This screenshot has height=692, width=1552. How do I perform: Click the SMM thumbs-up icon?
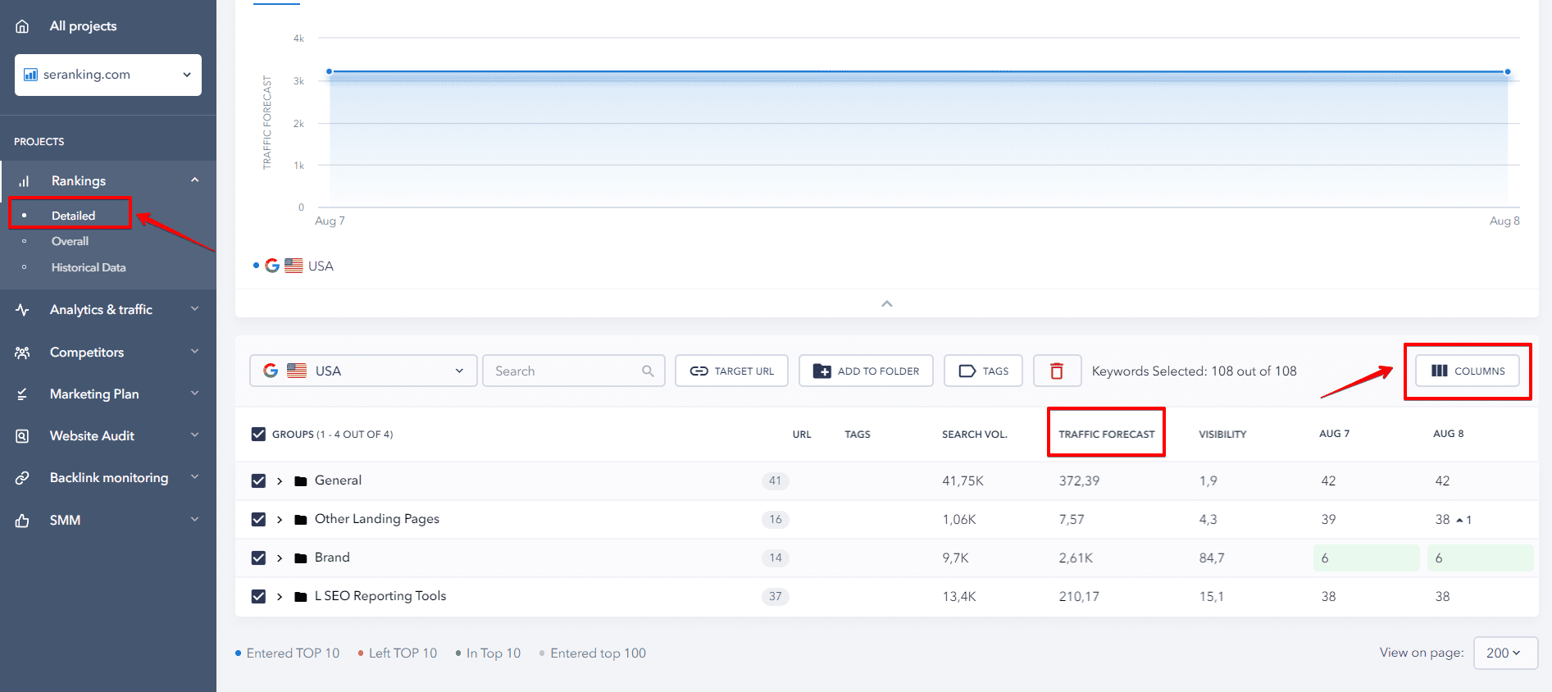pos(22,521)
